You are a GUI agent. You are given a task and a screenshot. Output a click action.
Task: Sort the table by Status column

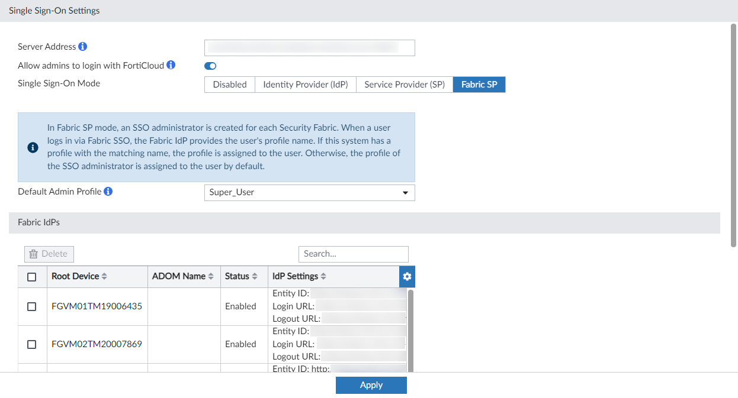(255, 276)
